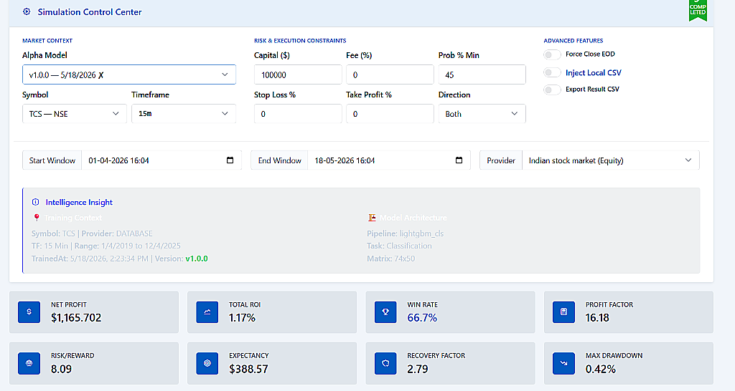Click the Risk/Reward balance scale icon

point(29,363)
